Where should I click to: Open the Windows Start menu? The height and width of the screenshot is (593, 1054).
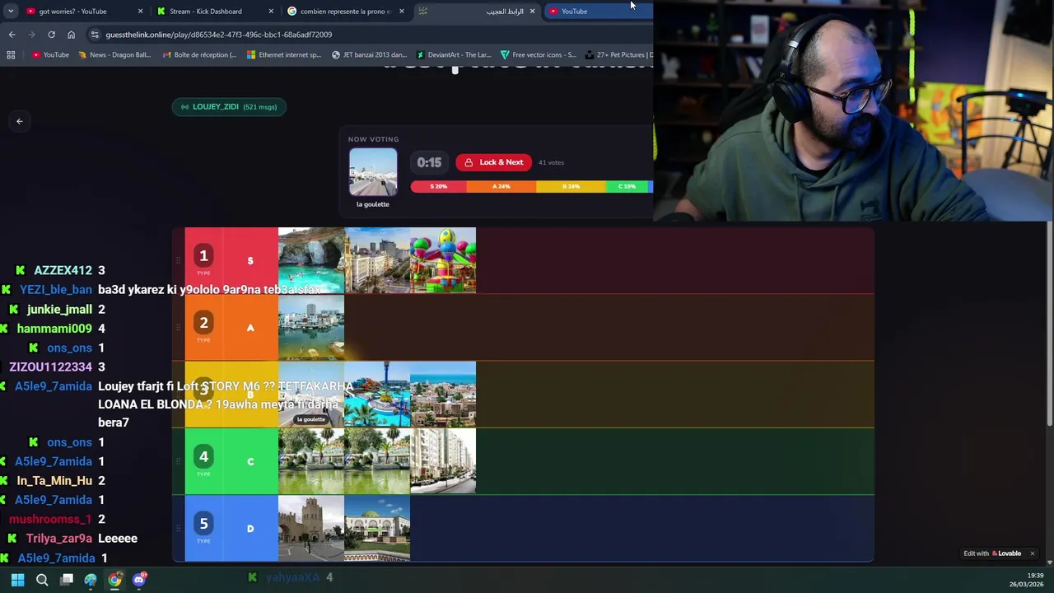(x=17, y=580)
